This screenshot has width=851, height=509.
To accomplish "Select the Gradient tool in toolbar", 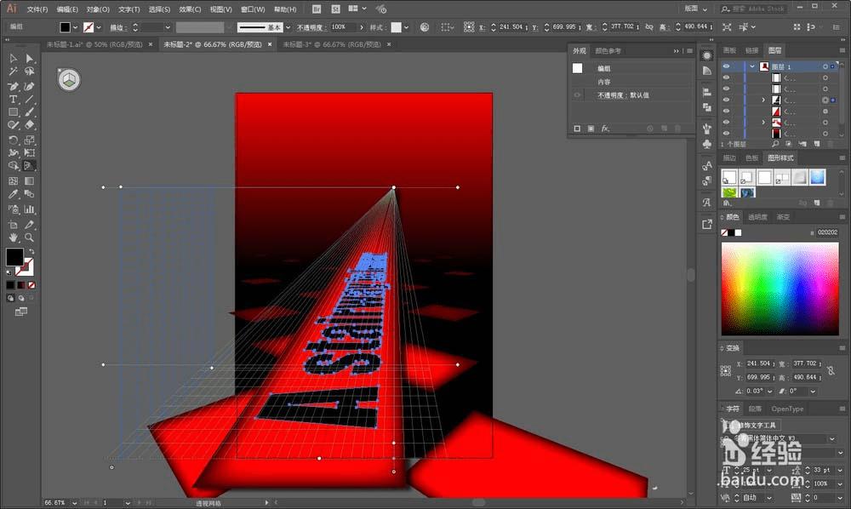I will pos(29,180).
